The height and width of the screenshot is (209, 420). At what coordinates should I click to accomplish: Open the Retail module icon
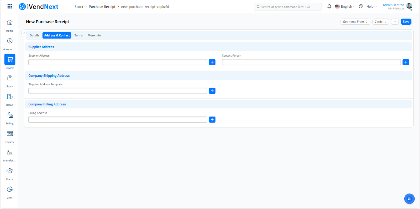[10, 97]
